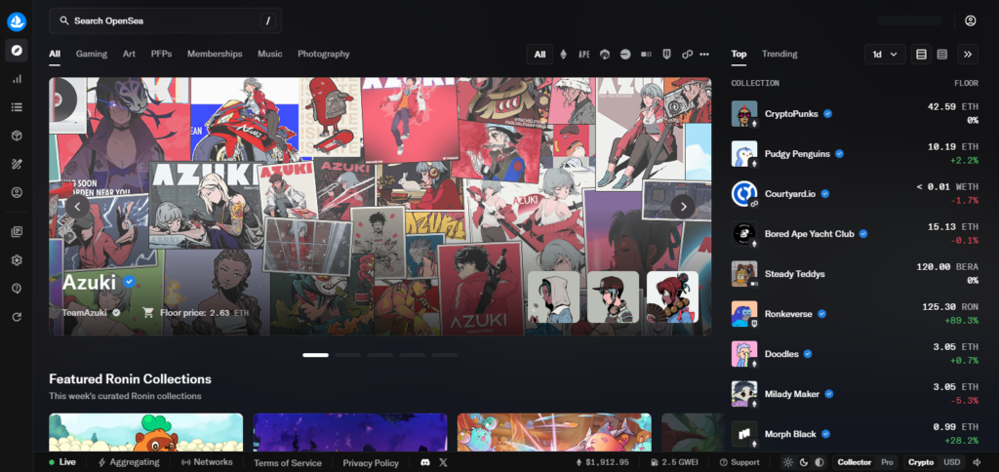999x472 pixels.
Task: Select the compass Discover icon in sidebar
Action: (17, 51)
